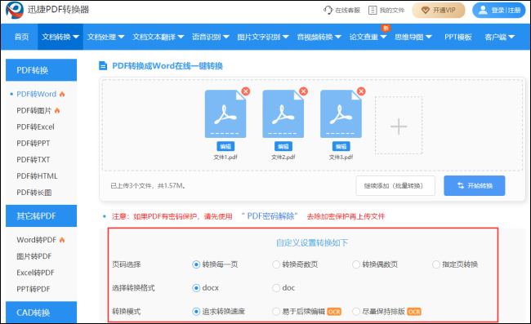
Task: Expand 语音识别 dropdown menu
Action: 210,37
